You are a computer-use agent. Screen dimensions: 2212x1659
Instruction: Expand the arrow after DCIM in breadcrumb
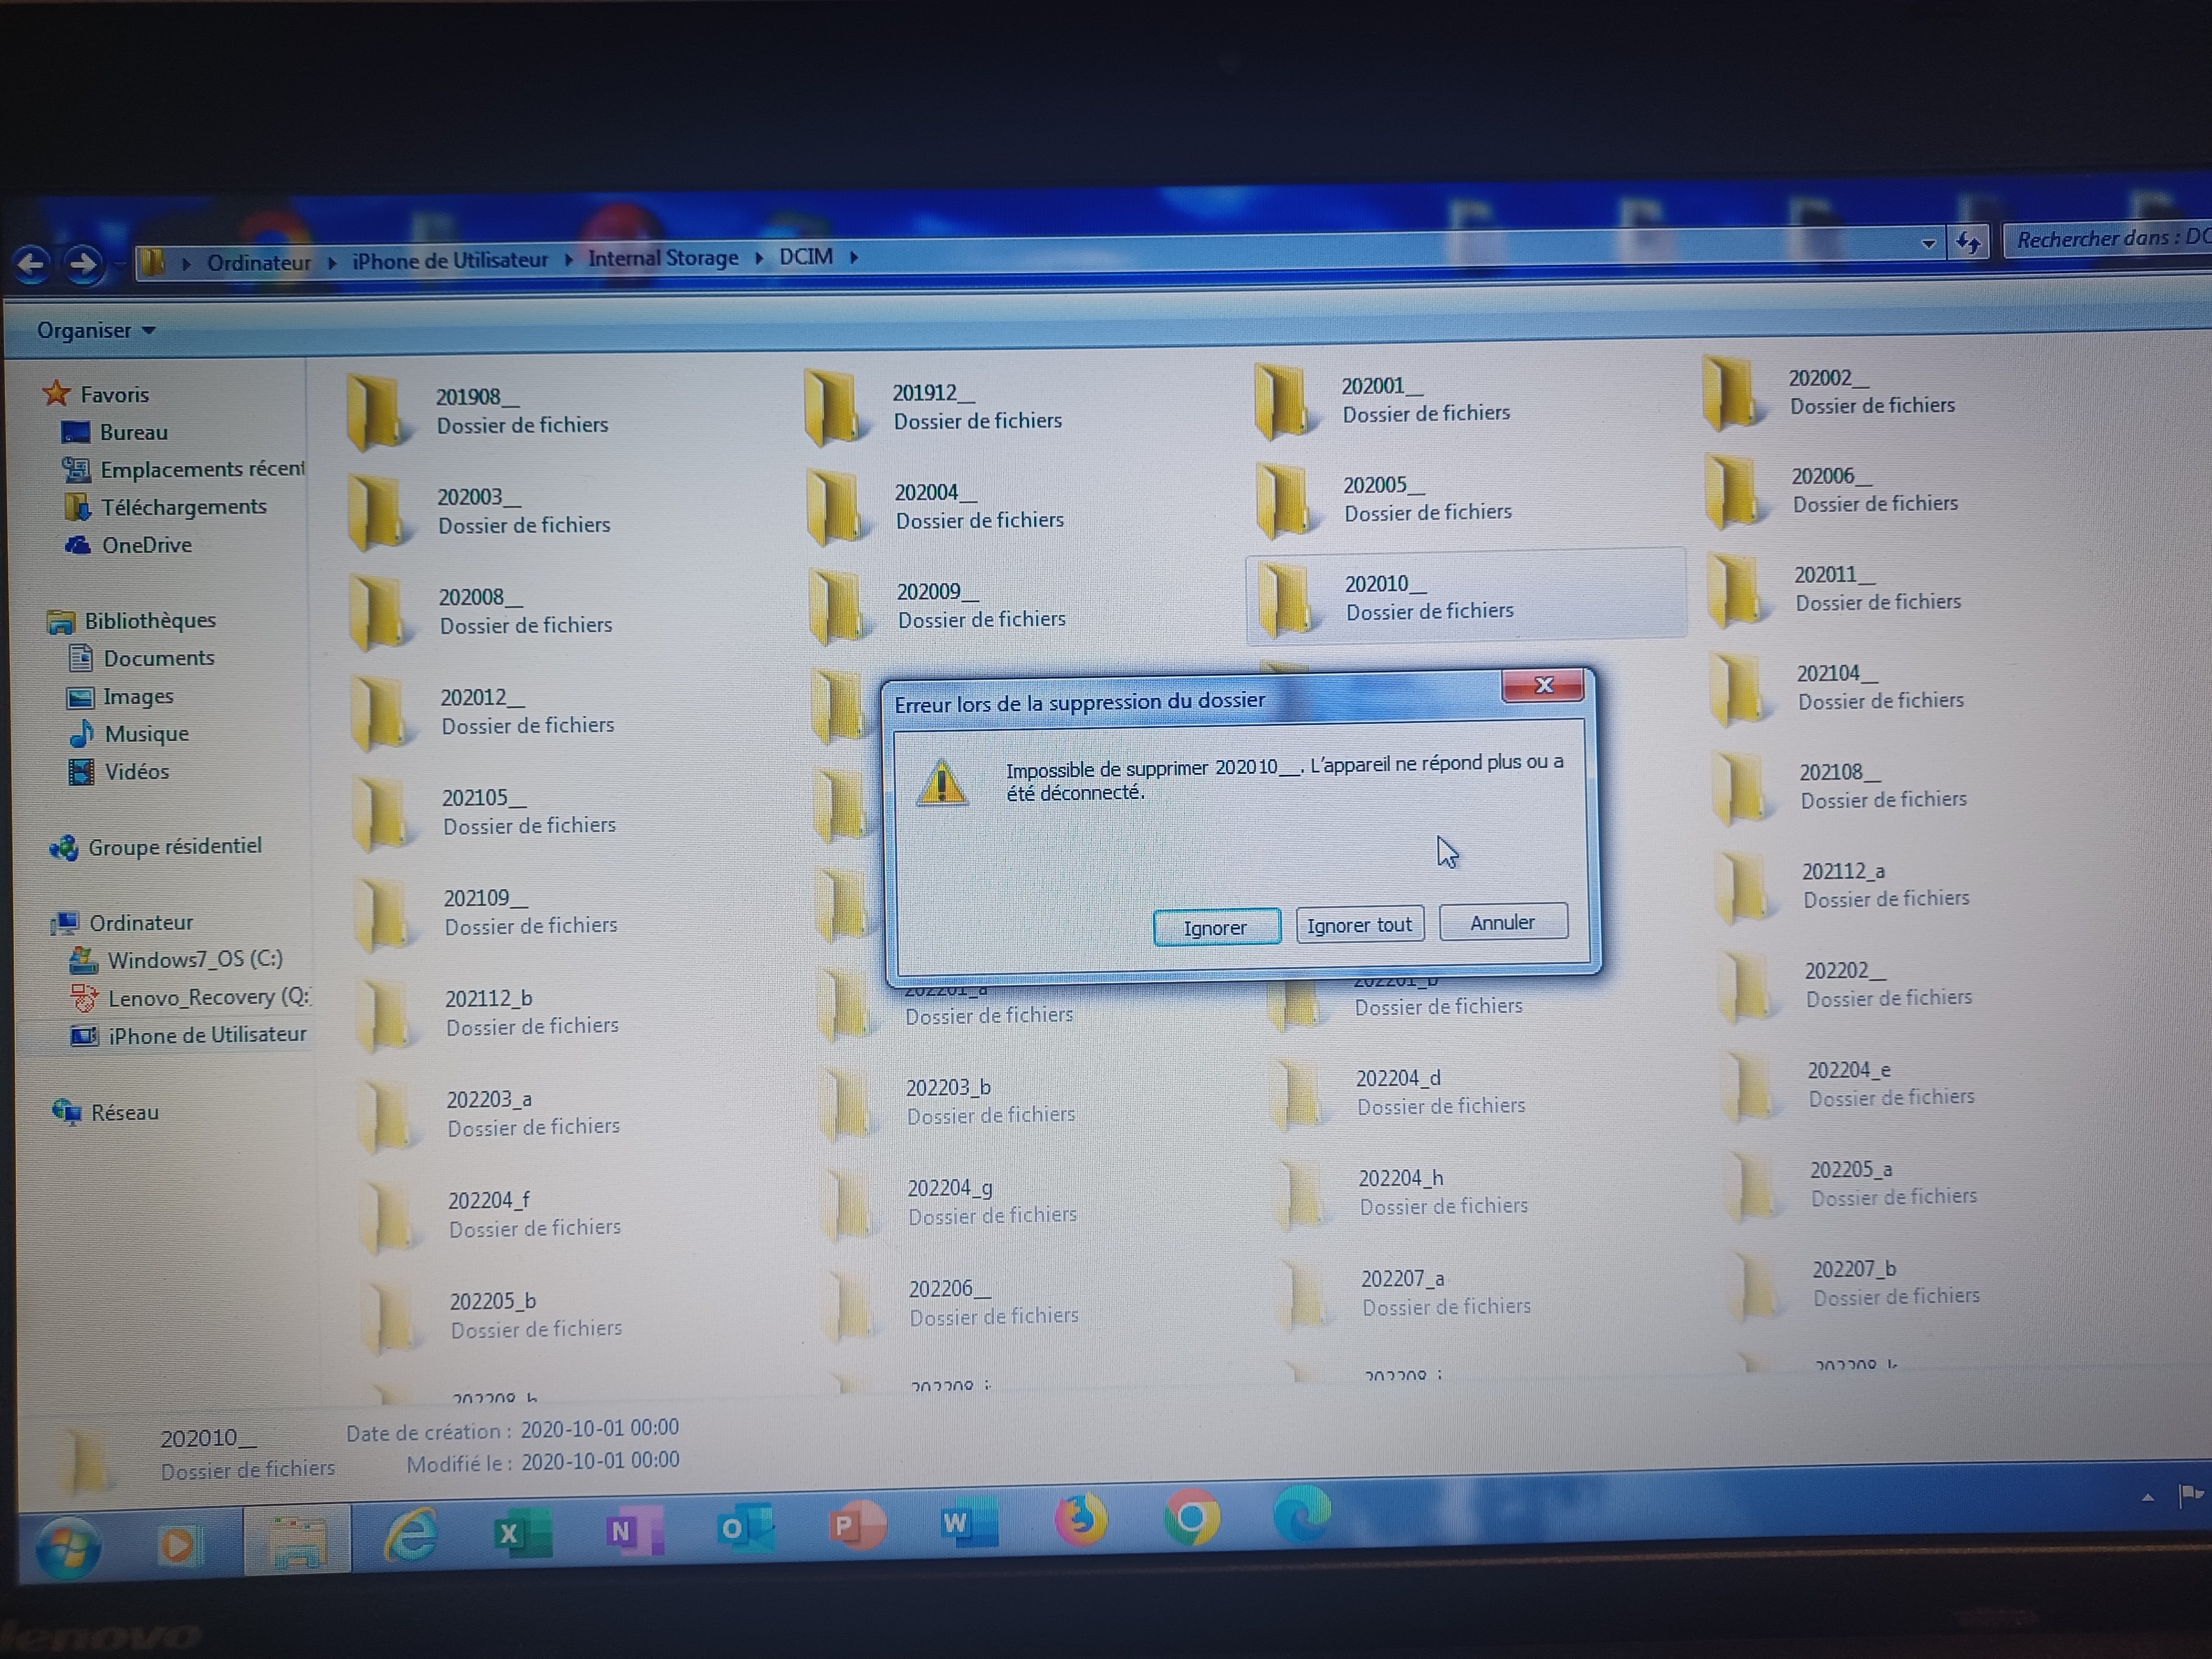click(854, 257)
